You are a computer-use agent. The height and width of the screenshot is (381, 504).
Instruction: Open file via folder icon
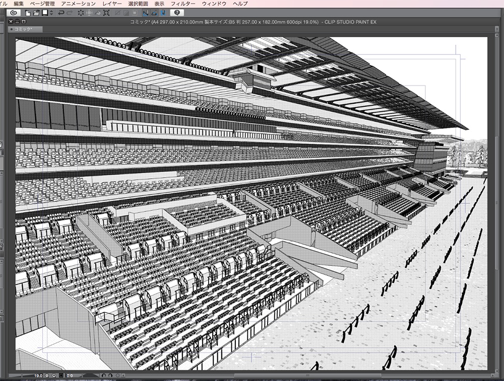point(36,13)
